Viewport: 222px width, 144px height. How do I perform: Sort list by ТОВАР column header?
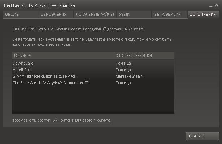pos(63,55)
